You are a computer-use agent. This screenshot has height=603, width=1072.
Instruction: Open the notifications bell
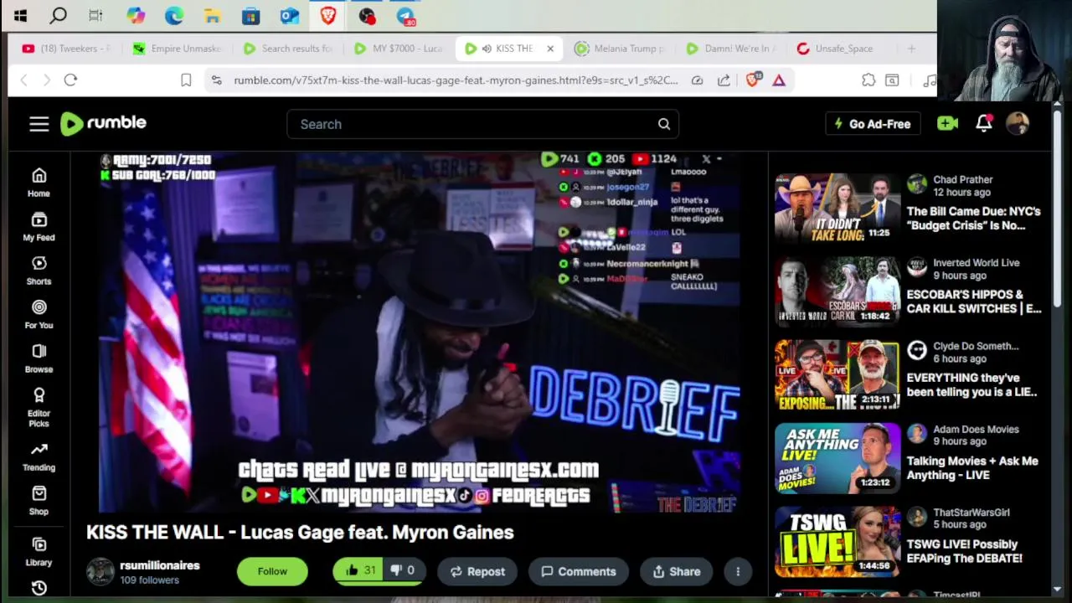click(984, 124)
